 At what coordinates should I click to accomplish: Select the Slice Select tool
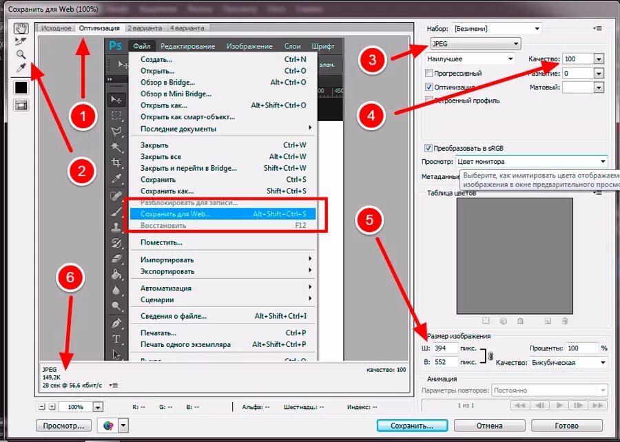point(21,41)
